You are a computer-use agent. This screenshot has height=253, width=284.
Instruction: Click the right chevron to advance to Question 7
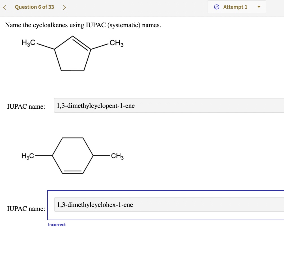(x=64, y=7)
